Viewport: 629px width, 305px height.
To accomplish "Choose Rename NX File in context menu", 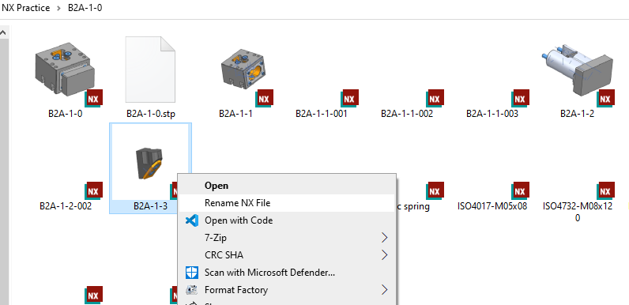I will point(287,203).
